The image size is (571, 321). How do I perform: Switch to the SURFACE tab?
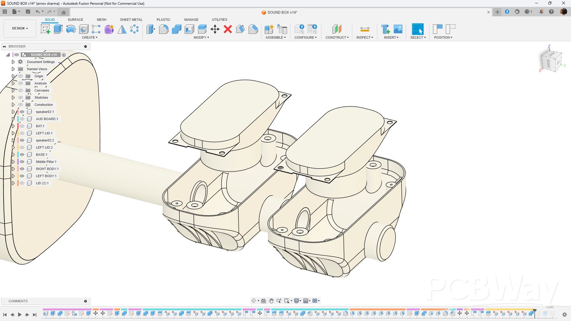tap(75, 20)
